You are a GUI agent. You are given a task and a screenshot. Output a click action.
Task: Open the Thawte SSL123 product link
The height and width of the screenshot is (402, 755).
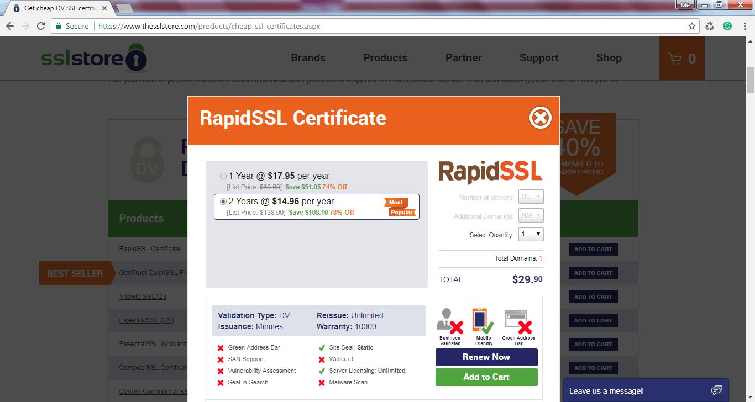point(143,297)
